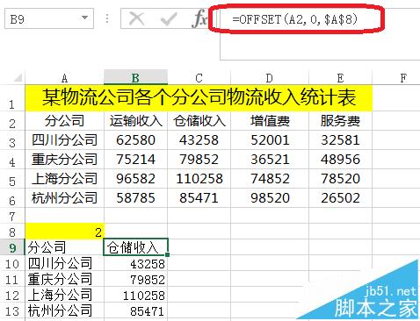Click cell 52001

coord(270,140)
